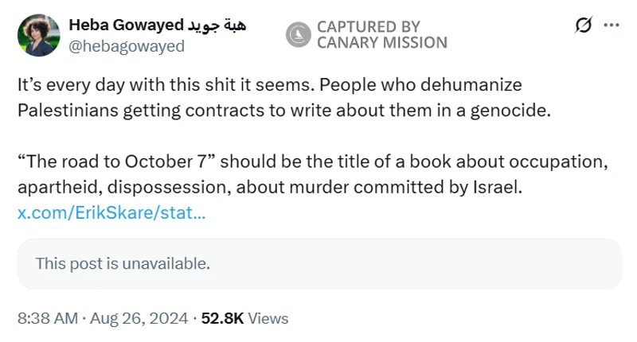637x342 pixels.
Task: Follow the x.com/ErikSkare/stat… link
Action: coord(111,213)
